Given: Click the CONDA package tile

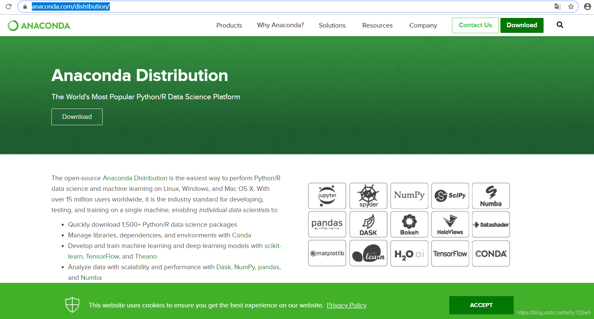Looking at the screenshot, I should pos(491,253).
